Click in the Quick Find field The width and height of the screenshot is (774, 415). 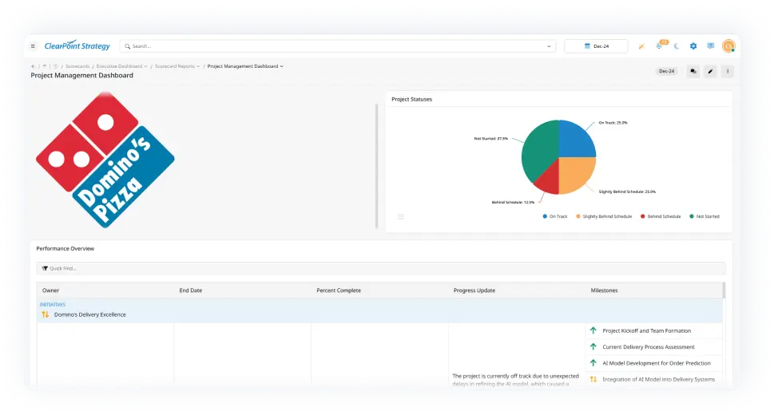[x=381, y=268]
